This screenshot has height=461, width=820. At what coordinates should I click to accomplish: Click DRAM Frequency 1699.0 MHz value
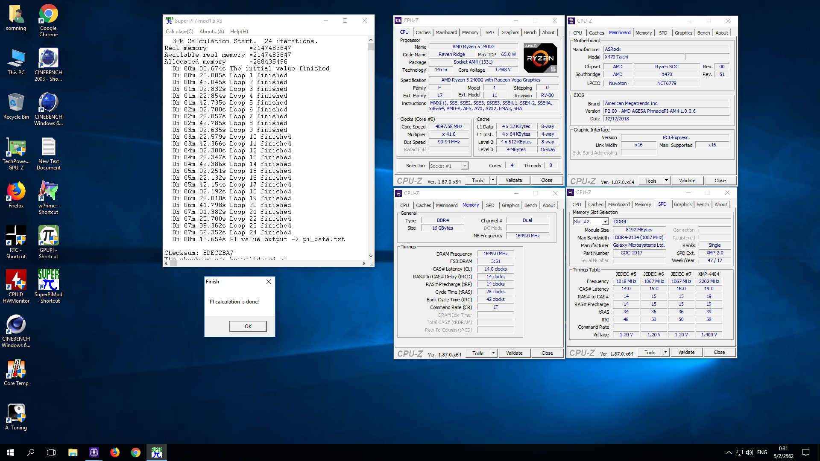(495, 254)
